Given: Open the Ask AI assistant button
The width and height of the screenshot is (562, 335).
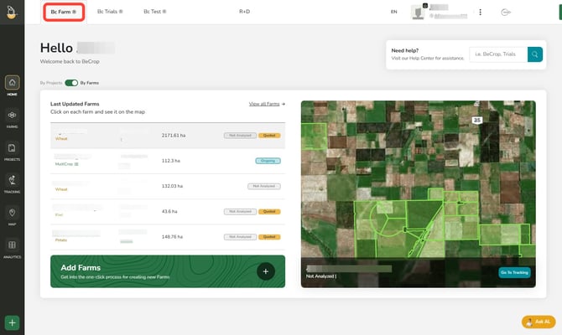Looking at the screenshot, I should coord(539,322).
